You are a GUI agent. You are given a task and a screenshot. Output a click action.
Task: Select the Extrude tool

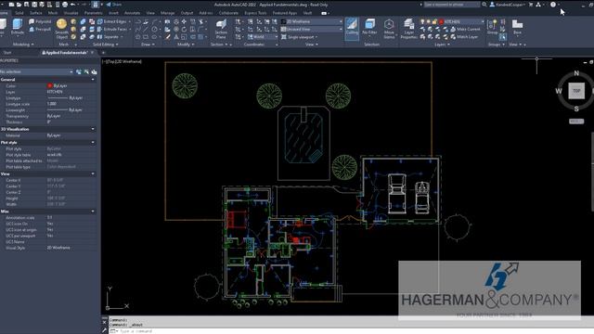[x=17, y=27]
